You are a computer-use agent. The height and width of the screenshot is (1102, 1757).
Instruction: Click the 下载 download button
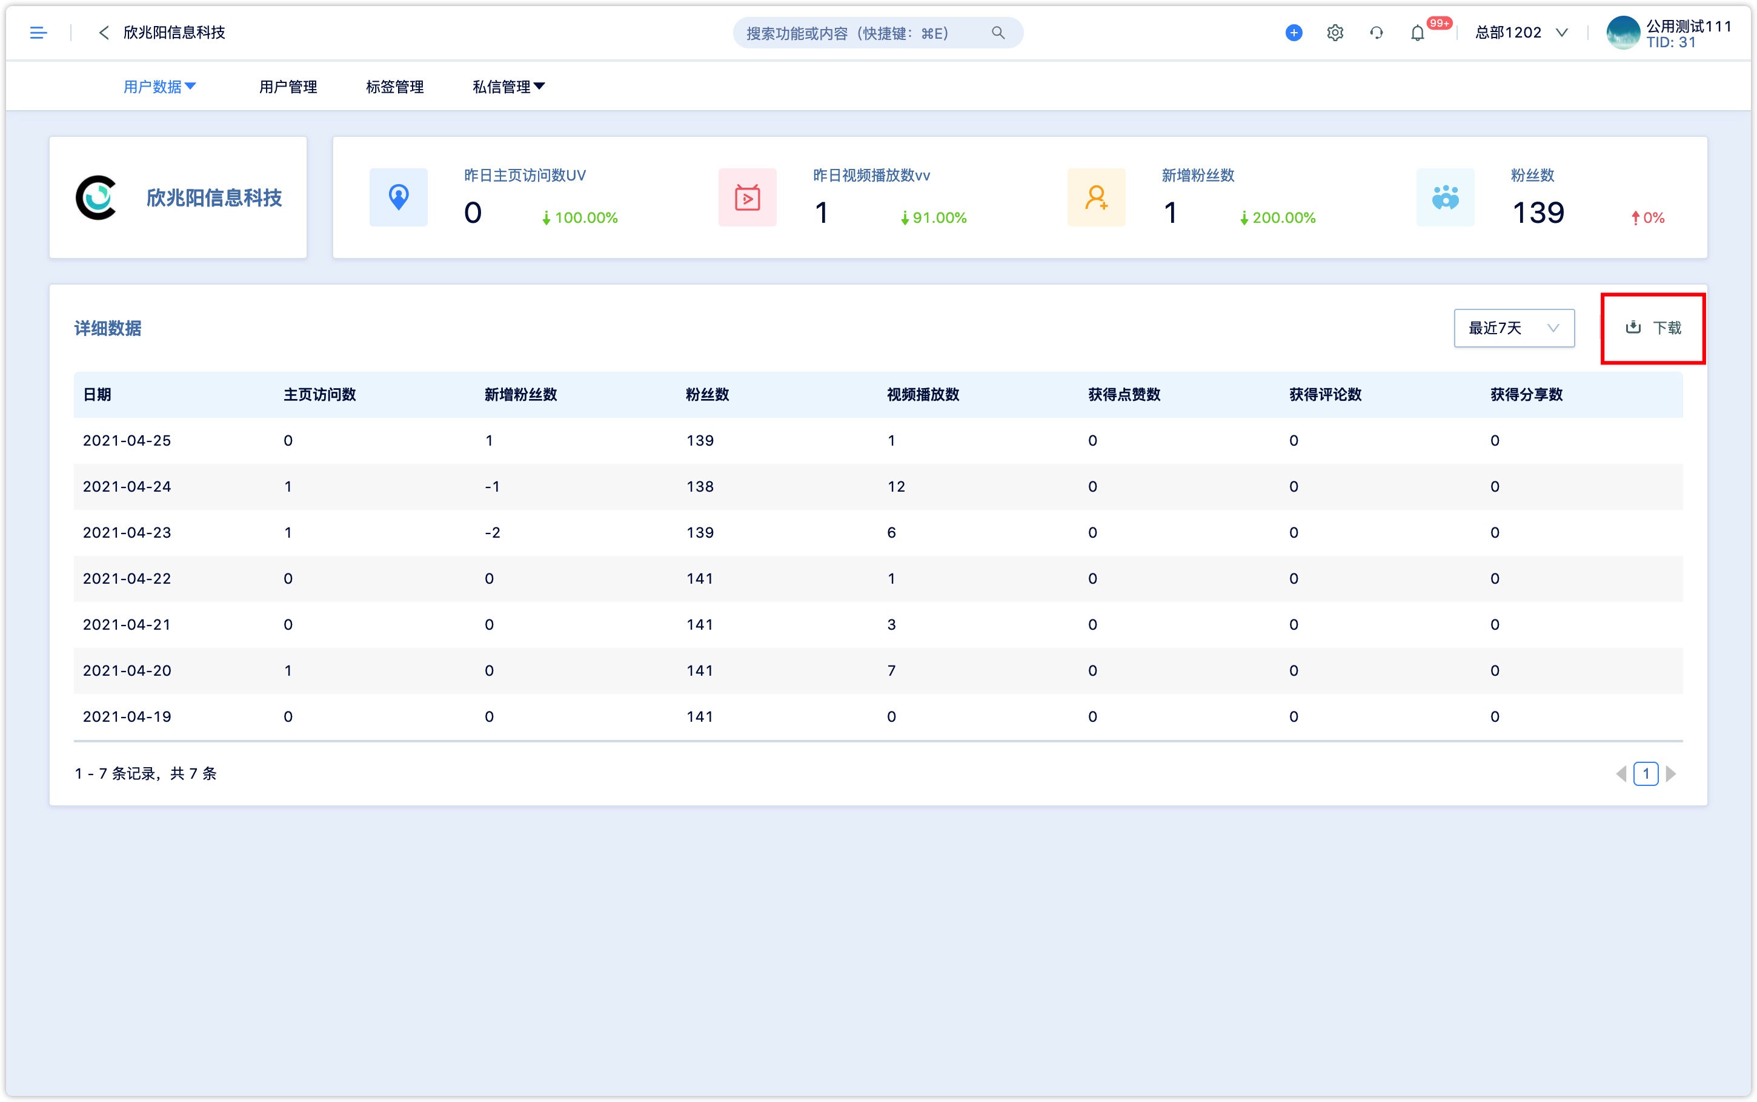point(1653,328)
